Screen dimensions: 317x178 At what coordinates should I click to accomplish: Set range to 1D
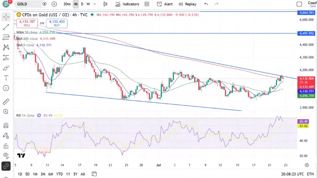pyautogui.click(x=20, y=174)
